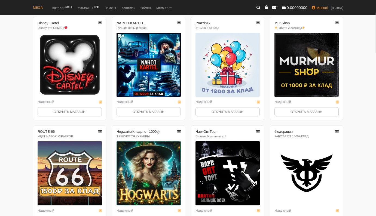Click the envelope icon on Mur Shop card

[337, 23]
